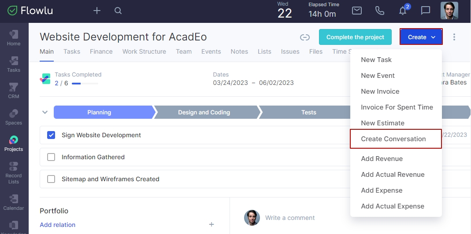Click the commenter avatar beside comment box
The image size is (471, 234).
252,218
